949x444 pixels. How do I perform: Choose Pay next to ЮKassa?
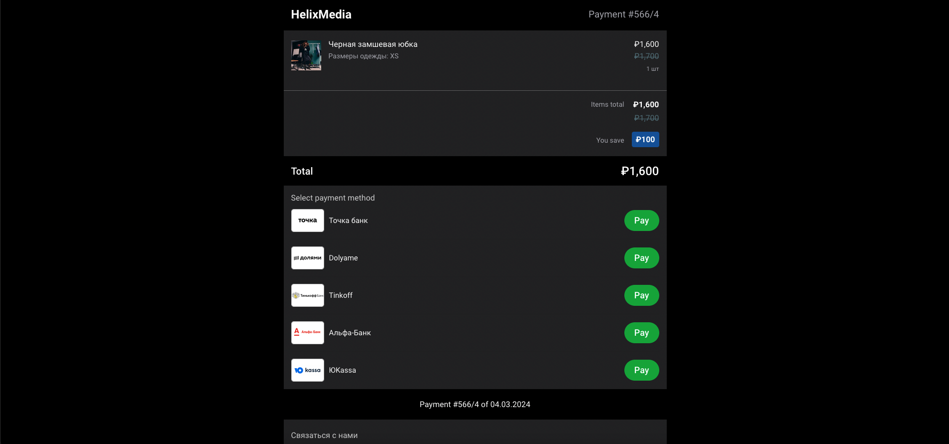tap(641, 370)
